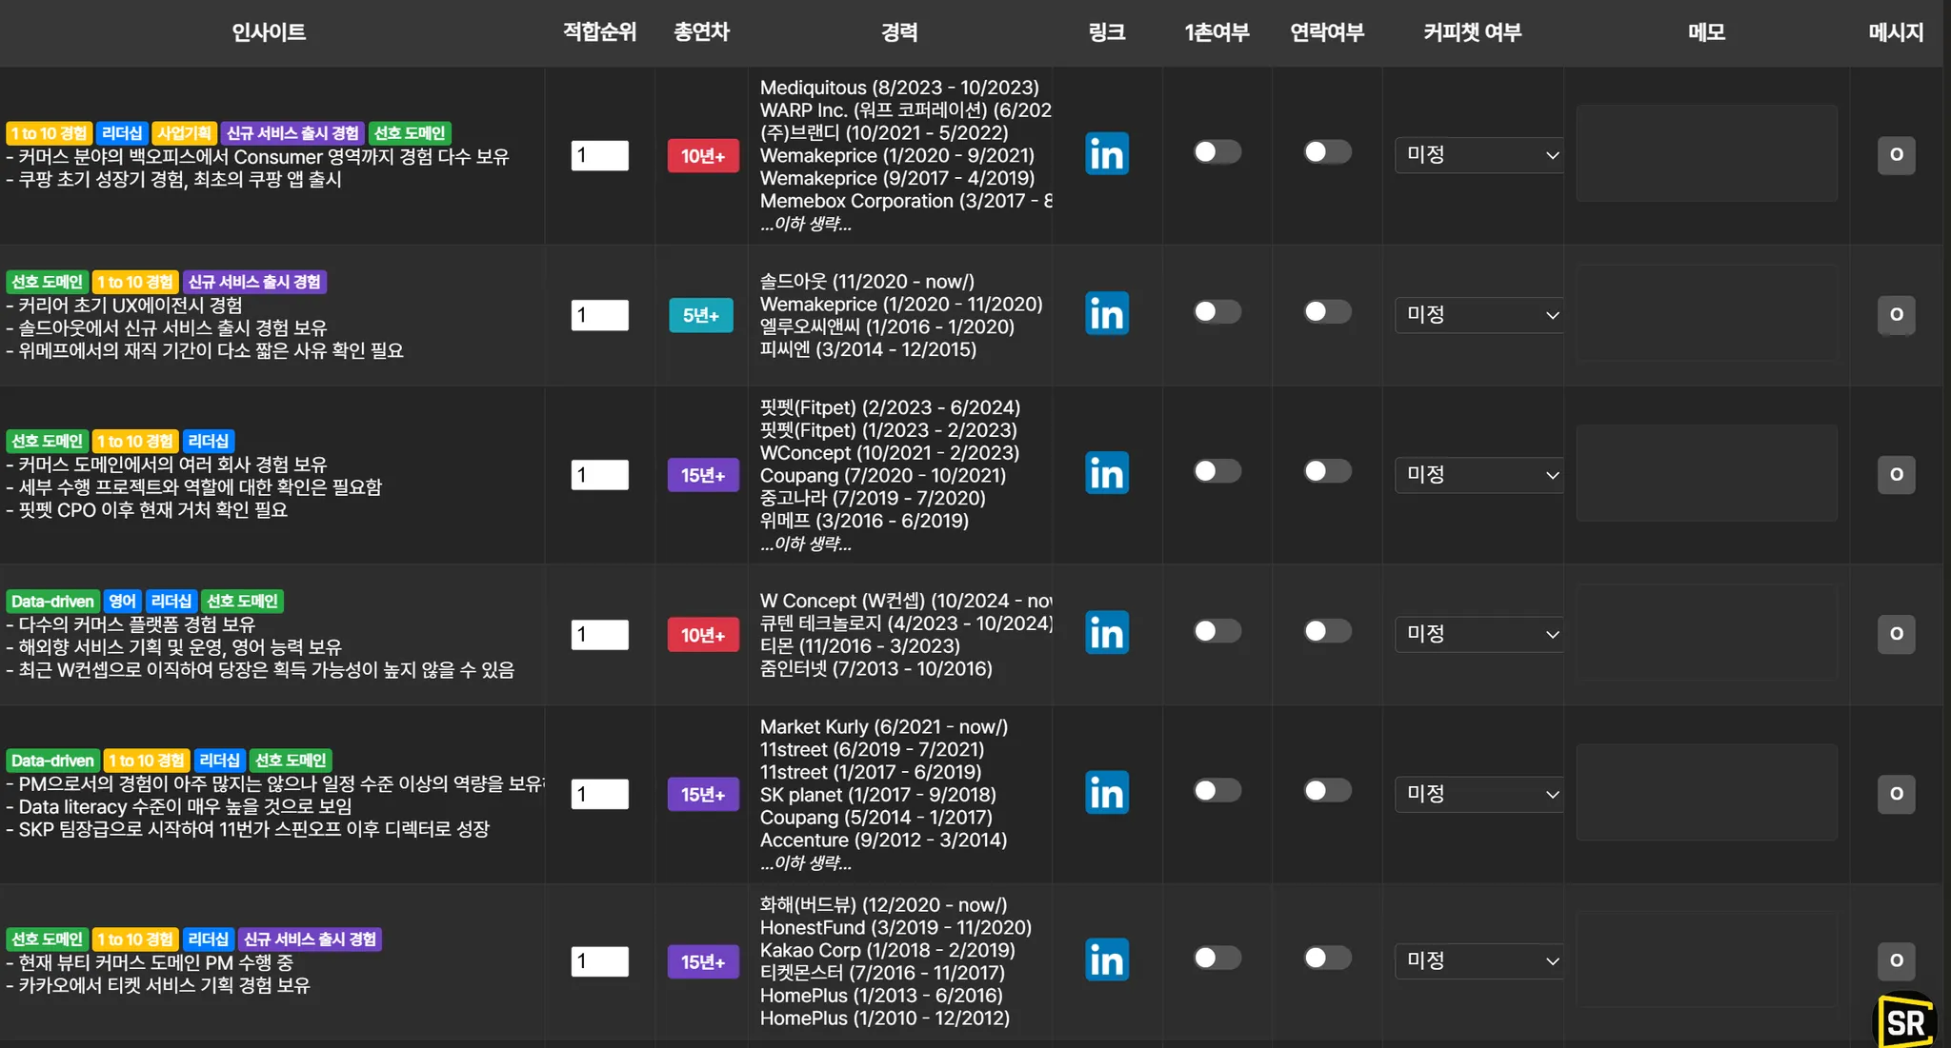Click message O button in W Concept row
This screenshot has width=1951, height=1048.
tap(1896, 634)
